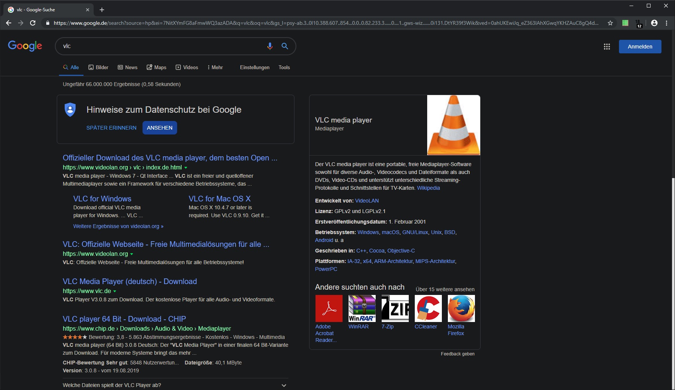Viewport: 675px width, 390px height.
Task: Open 'VLC Media Player (deutsch) - Download' result
Action: click(x=130, y=281)
